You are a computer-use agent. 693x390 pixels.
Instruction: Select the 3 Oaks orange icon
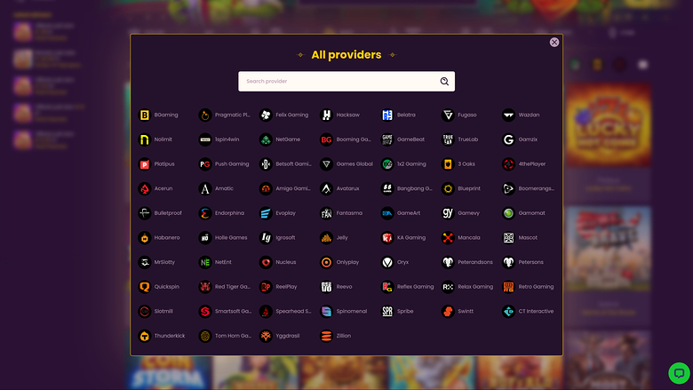click(448, 164)
